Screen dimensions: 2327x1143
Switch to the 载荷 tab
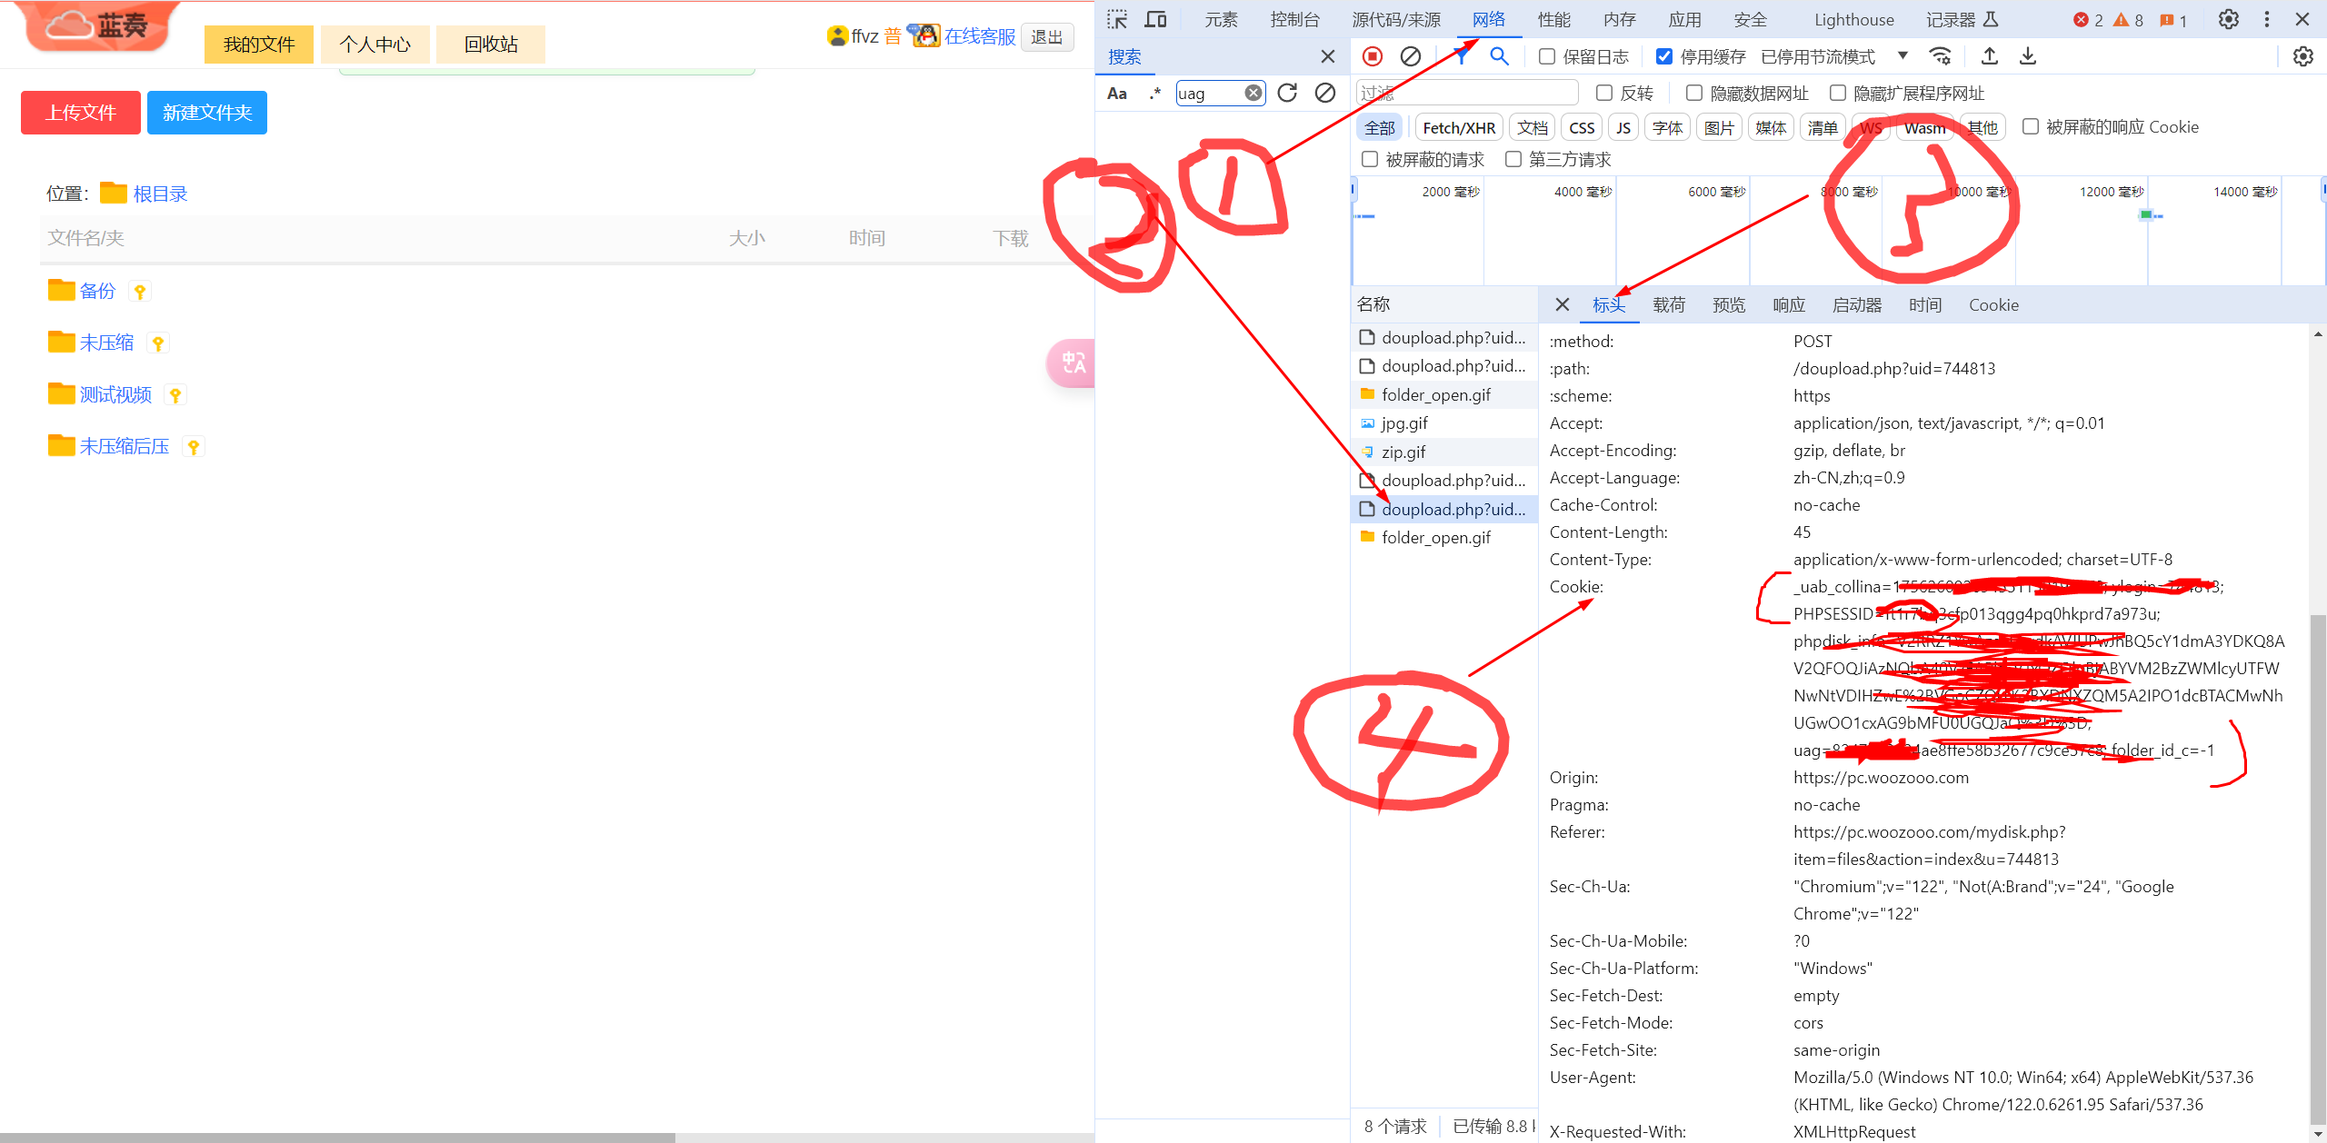click(x=1668, y=305)
